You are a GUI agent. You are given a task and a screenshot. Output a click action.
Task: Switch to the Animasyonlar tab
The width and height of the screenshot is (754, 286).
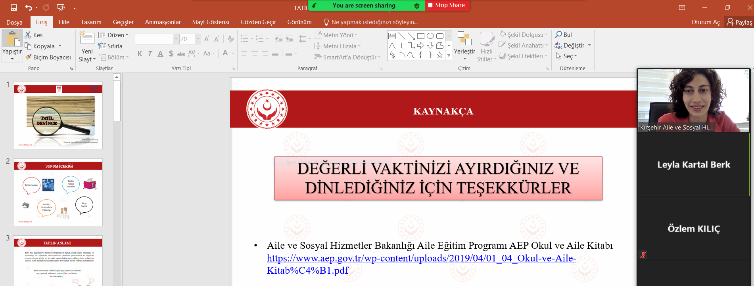pos(163,22)
